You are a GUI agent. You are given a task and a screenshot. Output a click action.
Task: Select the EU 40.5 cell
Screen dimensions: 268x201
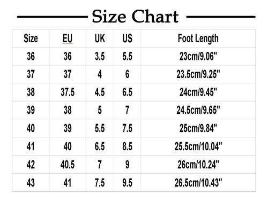pos(68,165)
